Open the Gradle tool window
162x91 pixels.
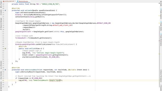click(x=161, y=4)
